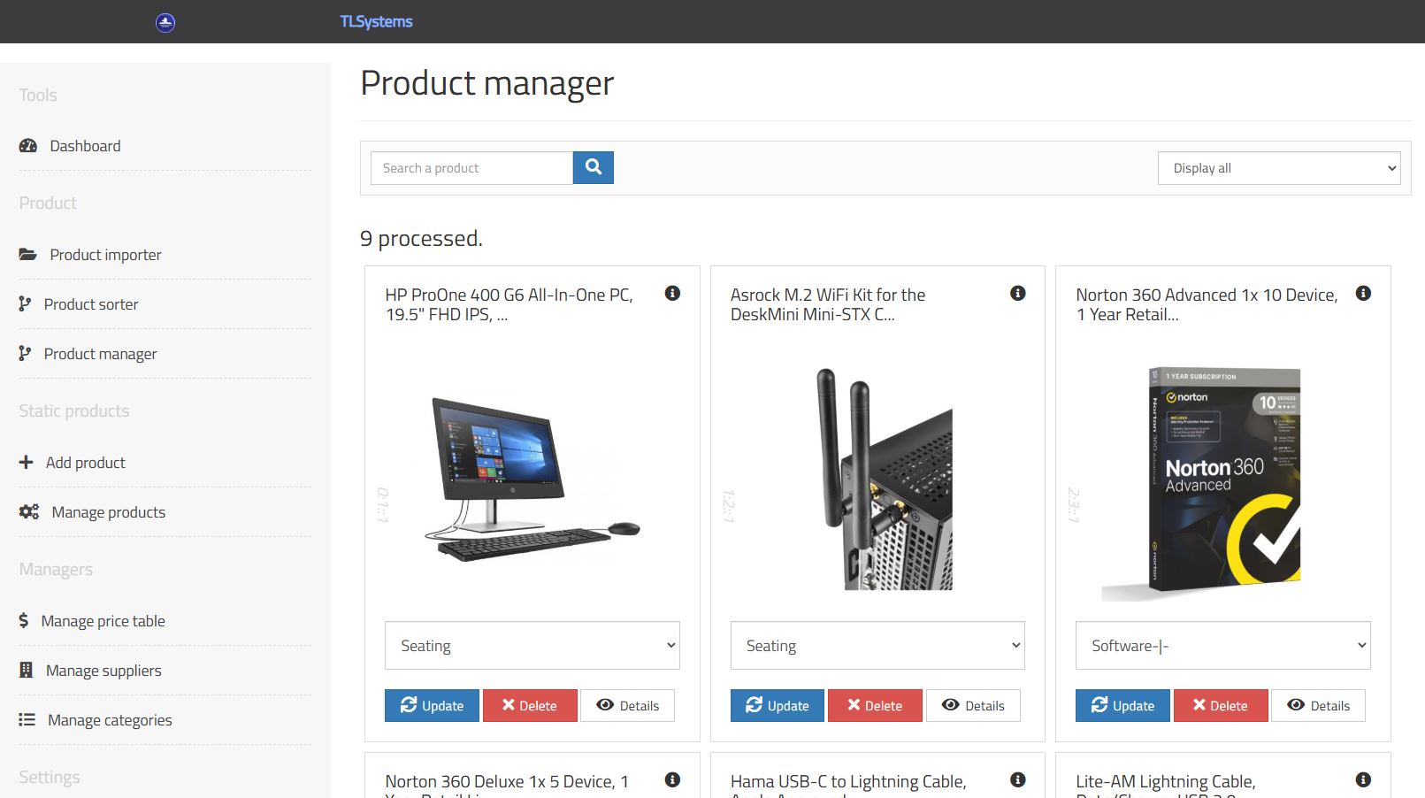Update the HP ProOne 400 G6 product
The width and height of the screenshot is (1425, 798).
pos(432,705)
